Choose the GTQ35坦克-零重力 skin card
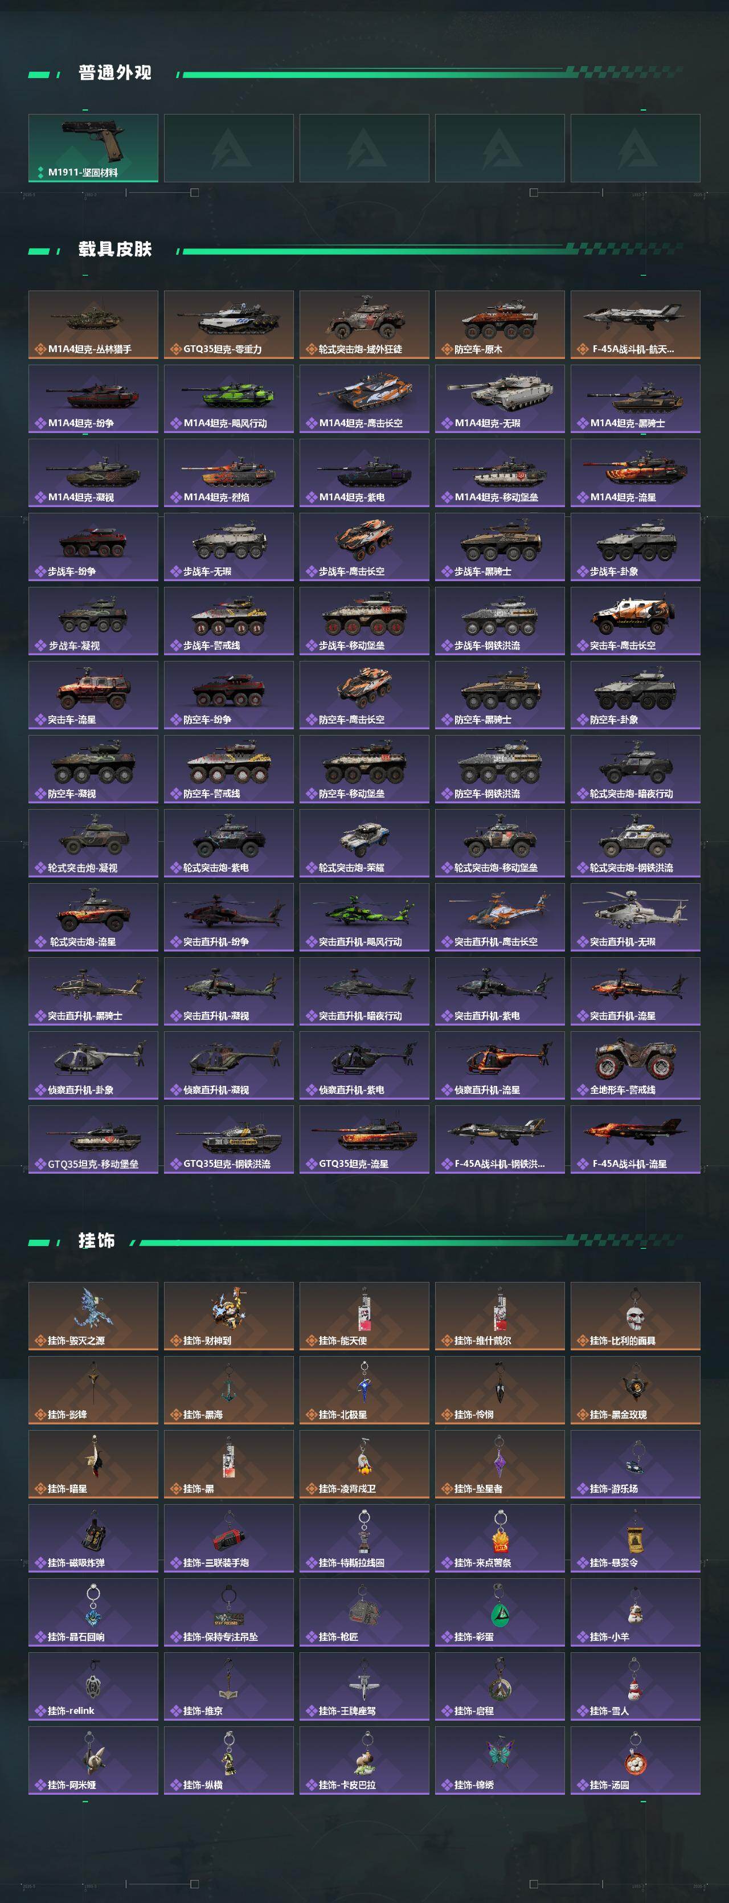The height and width of the screenshot is (1903, 729). tap(229, 324)
